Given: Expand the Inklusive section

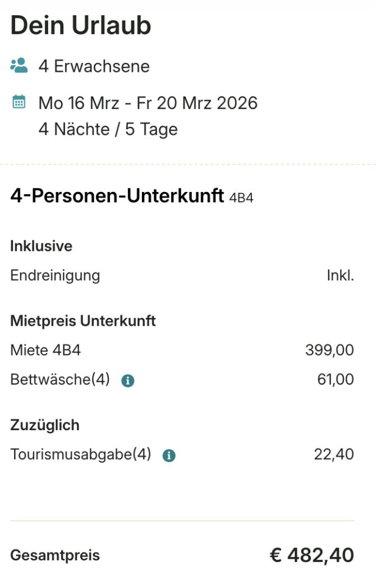Looking at the screenshot, I should 41,246.
